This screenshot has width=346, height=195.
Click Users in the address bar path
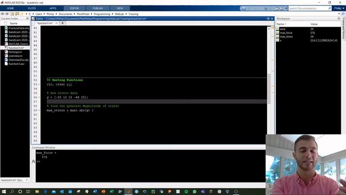39,14
